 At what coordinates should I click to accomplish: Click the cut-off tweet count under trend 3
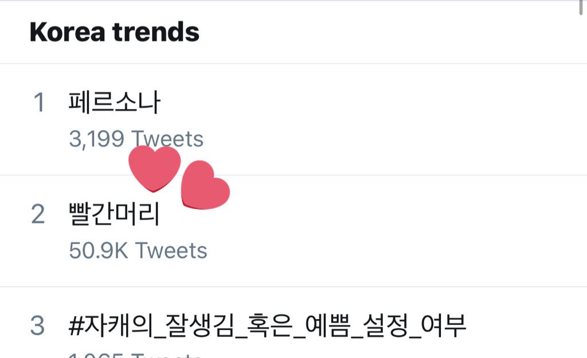point(135,355)
